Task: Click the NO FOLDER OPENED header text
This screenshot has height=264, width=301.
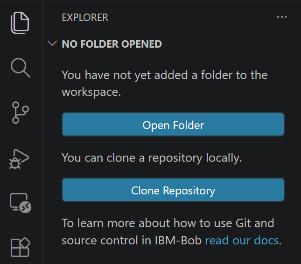Action: click(112, 44)
